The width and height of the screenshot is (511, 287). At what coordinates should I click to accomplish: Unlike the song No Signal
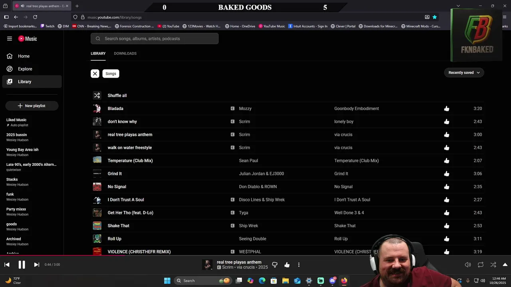[446, 187]
